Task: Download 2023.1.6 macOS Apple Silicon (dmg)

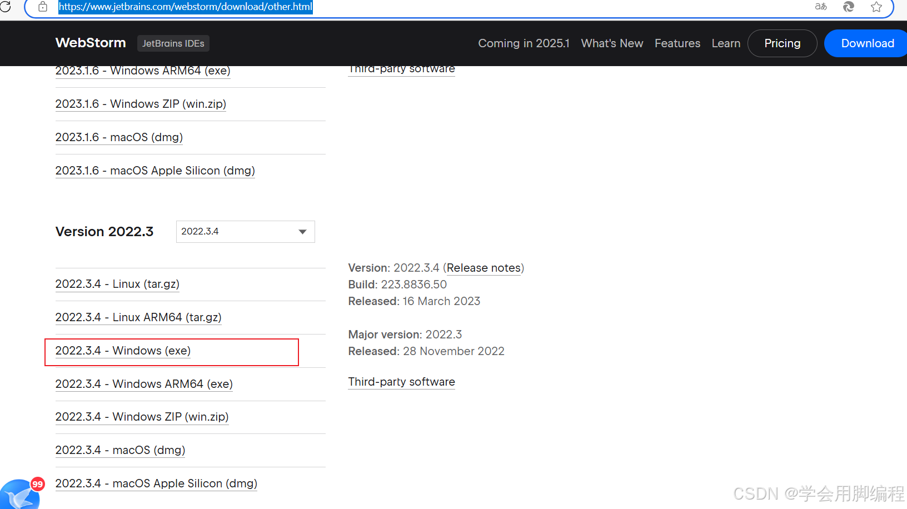Action: point(155,171)
